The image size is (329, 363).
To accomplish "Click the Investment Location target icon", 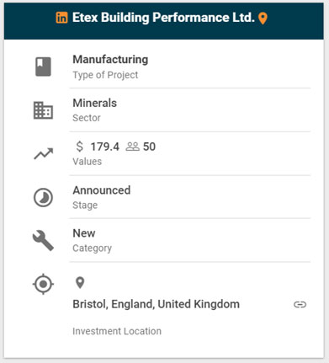I will pos(43,284).
